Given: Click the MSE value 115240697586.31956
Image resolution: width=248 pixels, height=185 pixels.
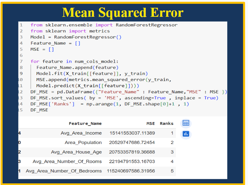Looking at the screenshot, I should (131, 171).
